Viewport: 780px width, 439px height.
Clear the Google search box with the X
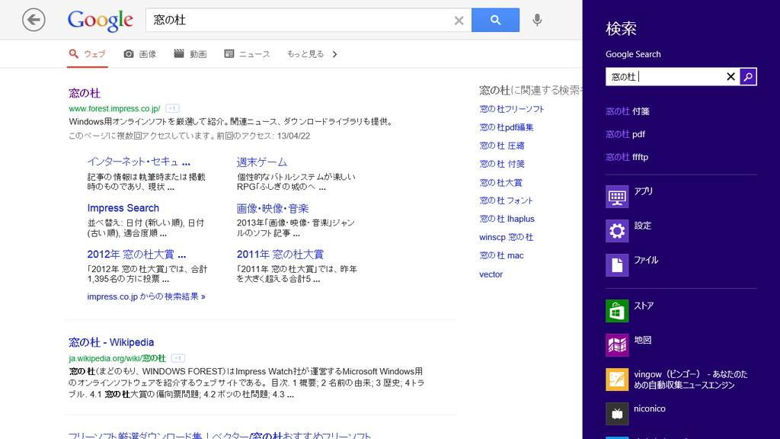click(x=459, y=20)
